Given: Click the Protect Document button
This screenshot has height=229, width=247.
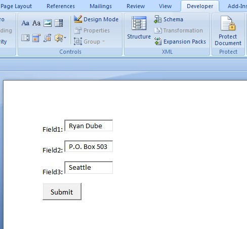Looking at the screenshot, I should (x=228, y=31).
